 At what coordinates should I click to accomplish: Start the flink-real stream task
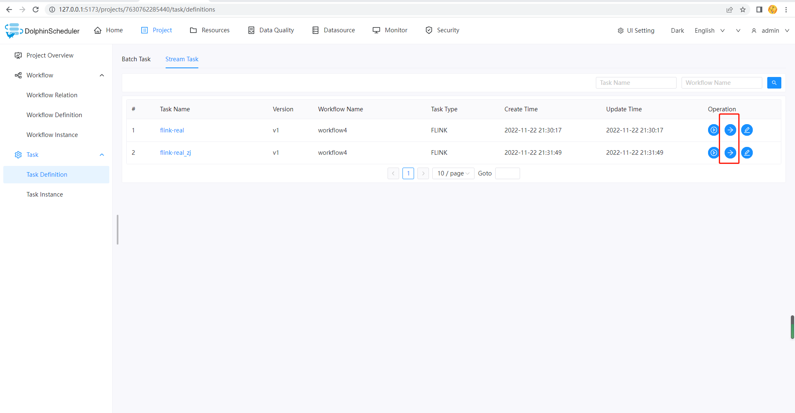tap(713, 130)
